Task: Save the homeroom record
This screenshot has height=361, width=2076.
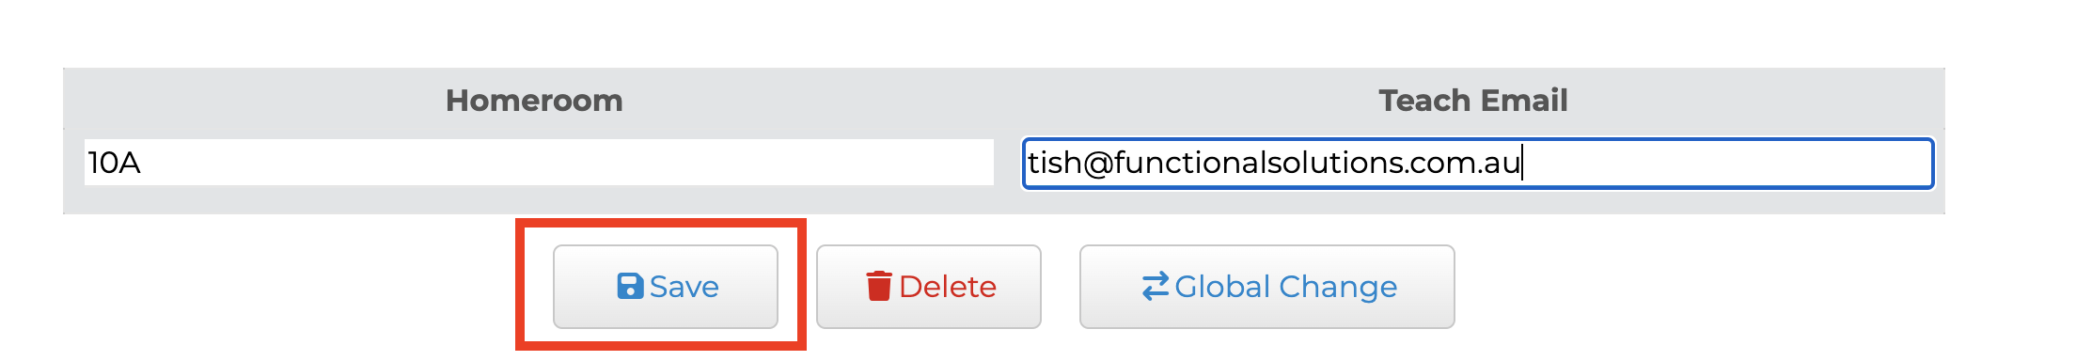Action: (x=666, y=287)
